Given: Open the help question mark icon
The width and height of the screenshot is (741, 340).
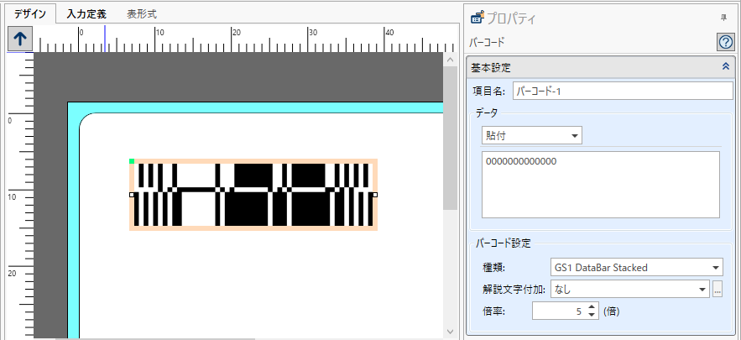Looking at the screenshot, I should [x=726, y=43].
